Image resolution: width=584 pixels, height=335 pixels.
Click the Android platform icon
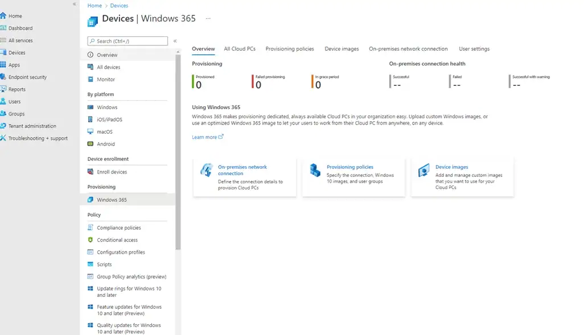coord(90,144)
